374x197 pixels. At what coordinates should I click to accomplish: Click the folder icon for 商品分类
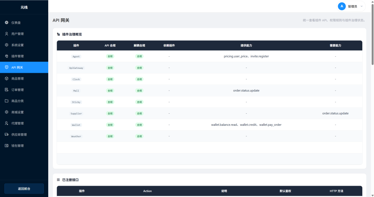point(7,101)
